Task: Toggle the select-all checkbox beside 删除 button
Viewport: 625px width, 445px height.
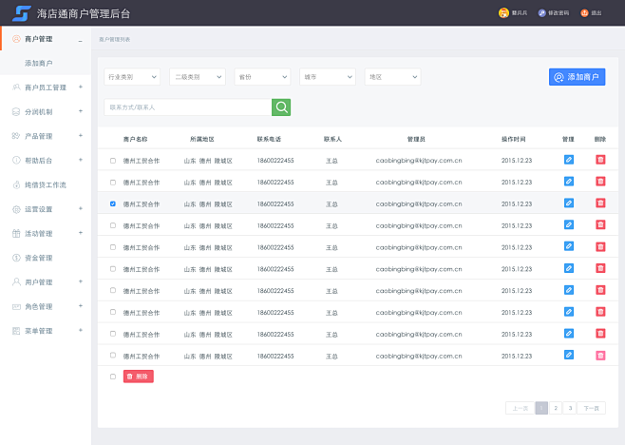Action: pyautogui.click(x=113, y=377)
